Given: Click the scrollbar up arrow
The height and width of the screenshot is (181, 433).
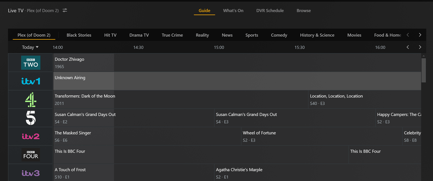Looking at the screenshot, I should coord(423,56).
